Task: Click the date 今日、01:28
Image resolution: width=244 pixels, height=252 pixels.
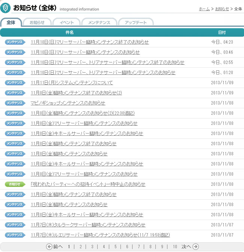Action: pos(222,73)
